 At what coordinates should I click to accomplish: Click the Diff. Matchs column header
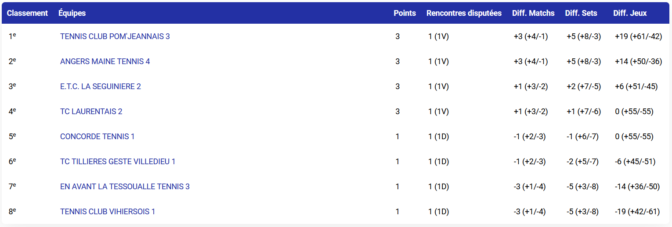533,13
